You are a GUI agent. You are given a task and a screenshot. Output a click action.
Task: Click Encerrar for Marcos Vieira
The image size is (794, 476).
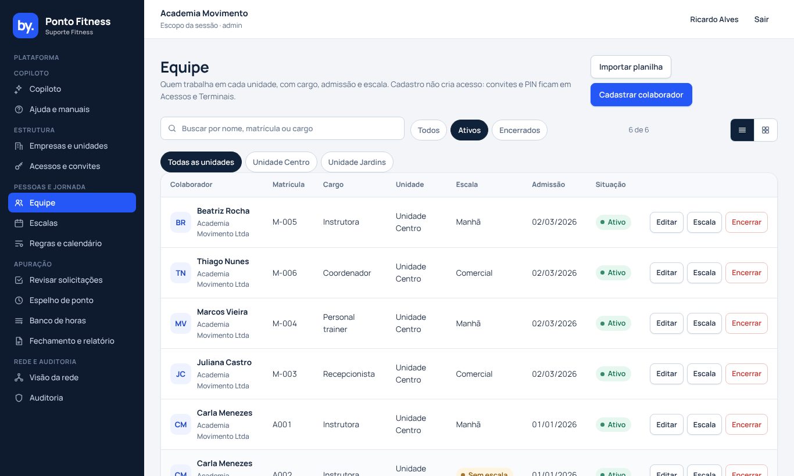[x=746, y=323]
